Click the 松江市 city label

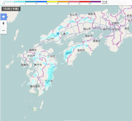point(74,15)
